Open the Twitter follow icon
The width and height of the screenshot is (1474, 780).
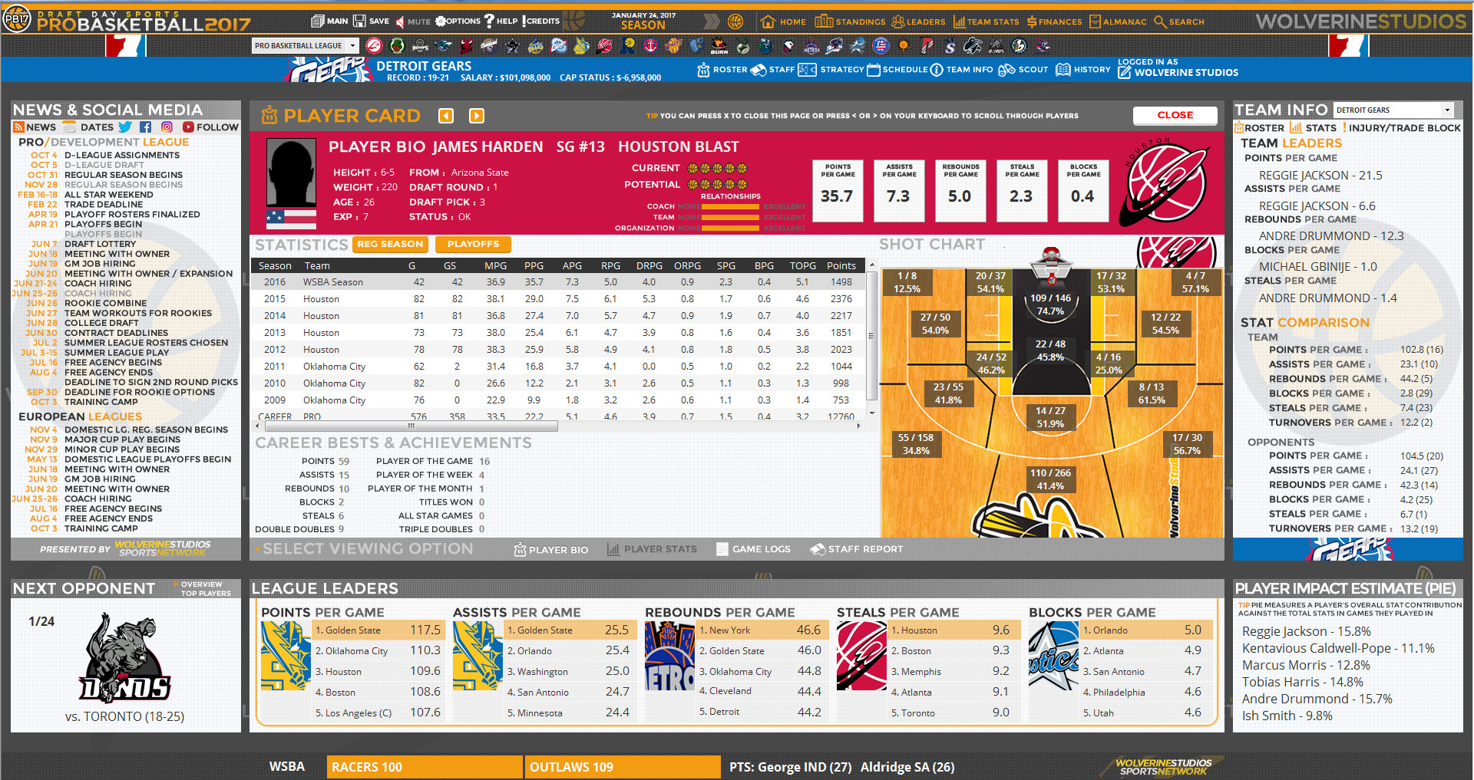[125, 127]
